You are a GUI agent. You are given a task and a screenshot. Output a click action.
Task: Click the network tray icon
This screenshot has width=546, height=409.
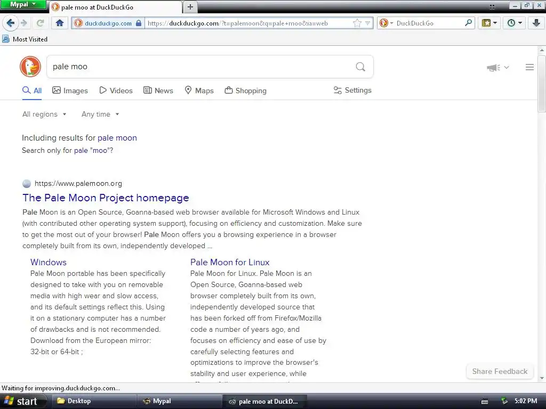click(504, 401)
